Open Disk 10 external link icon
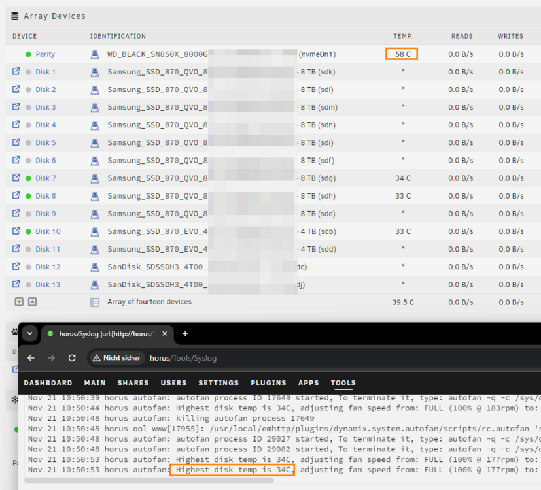Viewport: 541px width, 490px height. (x=16, y=231)
